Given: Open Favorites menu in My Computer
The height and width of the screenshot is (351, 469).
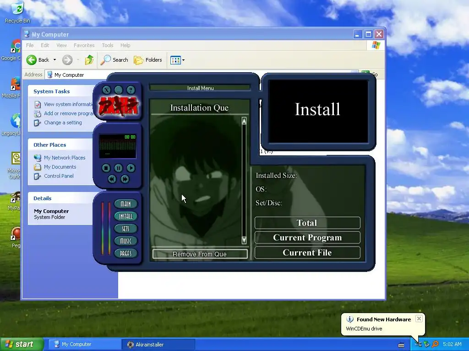Looking at the screenshot, I should pos(84,45).
